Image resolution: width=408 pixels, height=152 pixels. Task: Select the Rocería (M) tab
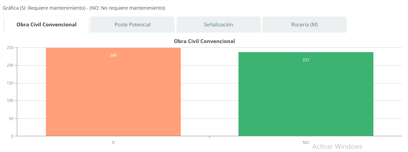304,25
